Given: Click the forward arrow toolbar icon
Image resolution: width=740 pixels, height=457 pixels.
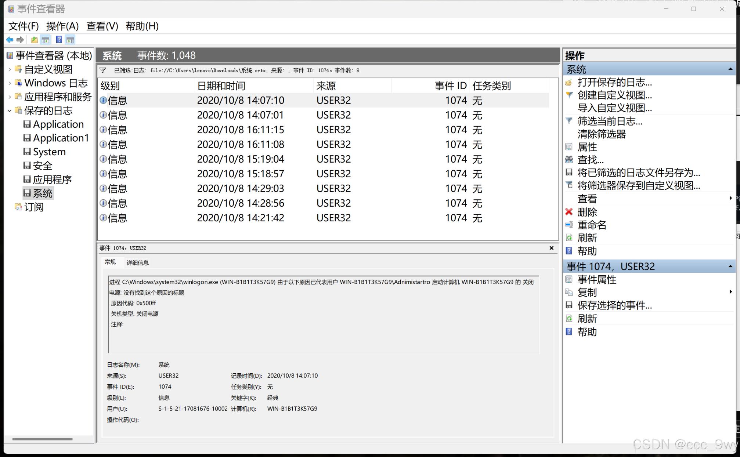Looking at the screenshot, I should [x=21, y=40].
